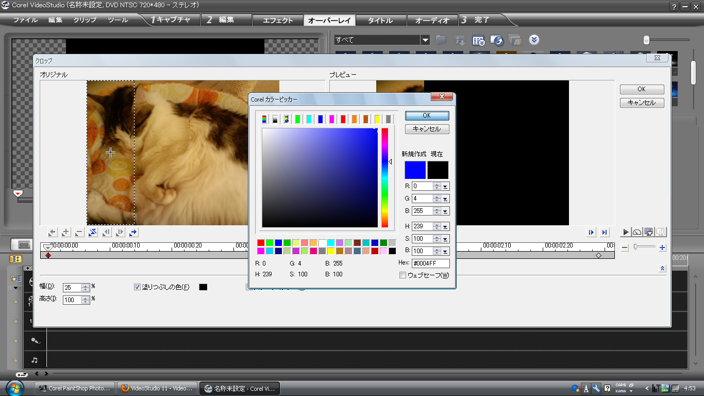Image resolution: width=704 pixels, height=396 pixels.
Task: Jump to end of crop preview
Action: [x=605, y=233]
